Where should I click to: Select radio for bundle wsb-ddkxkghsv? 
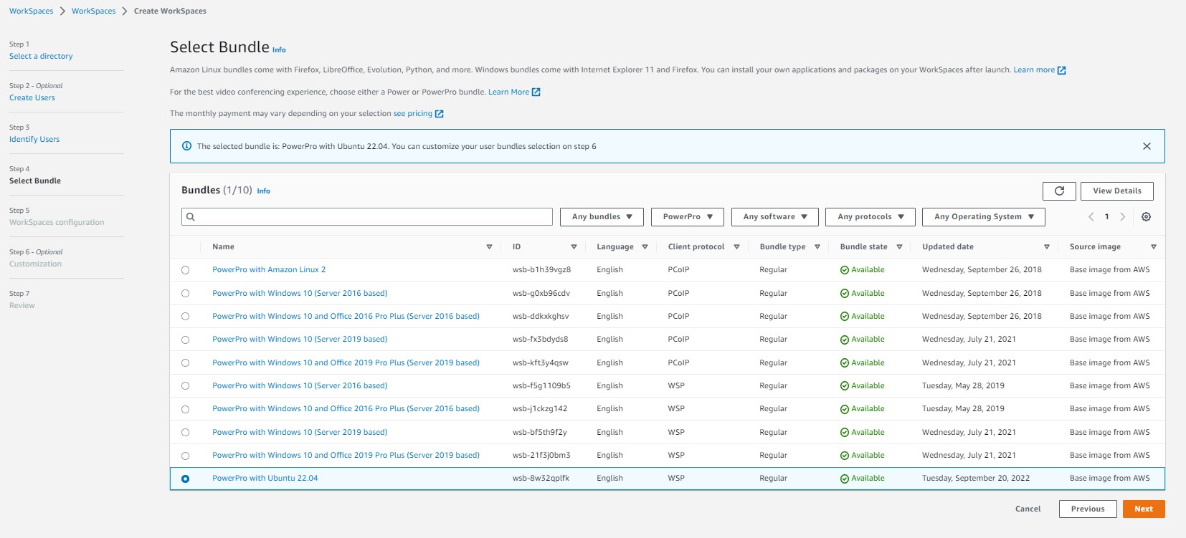[x=185, y=316]
